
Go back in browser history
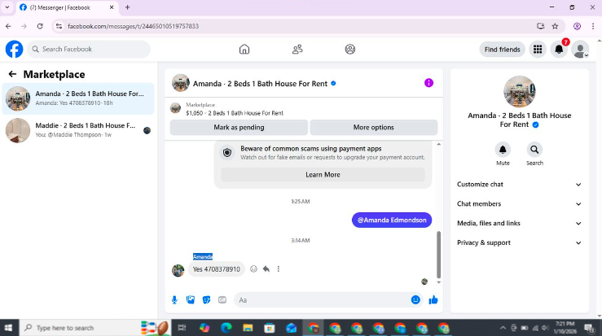pos(8,26)
